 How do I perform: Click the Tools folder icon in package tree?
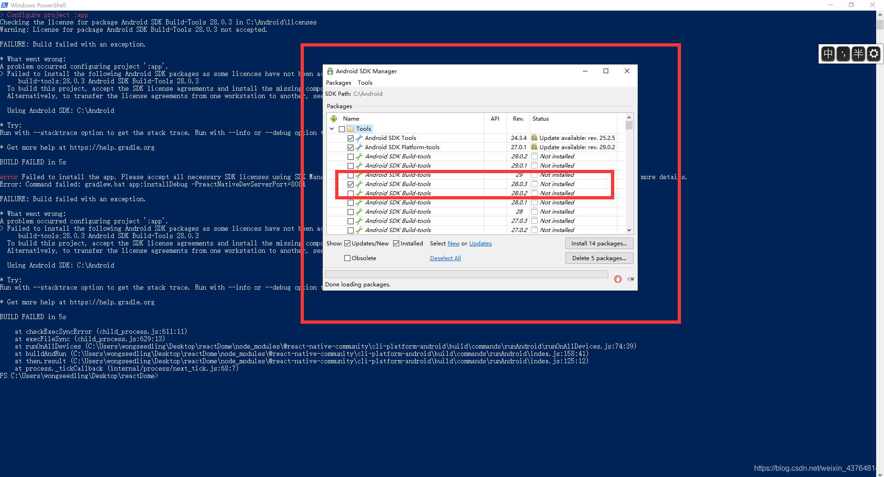(350, 129)
